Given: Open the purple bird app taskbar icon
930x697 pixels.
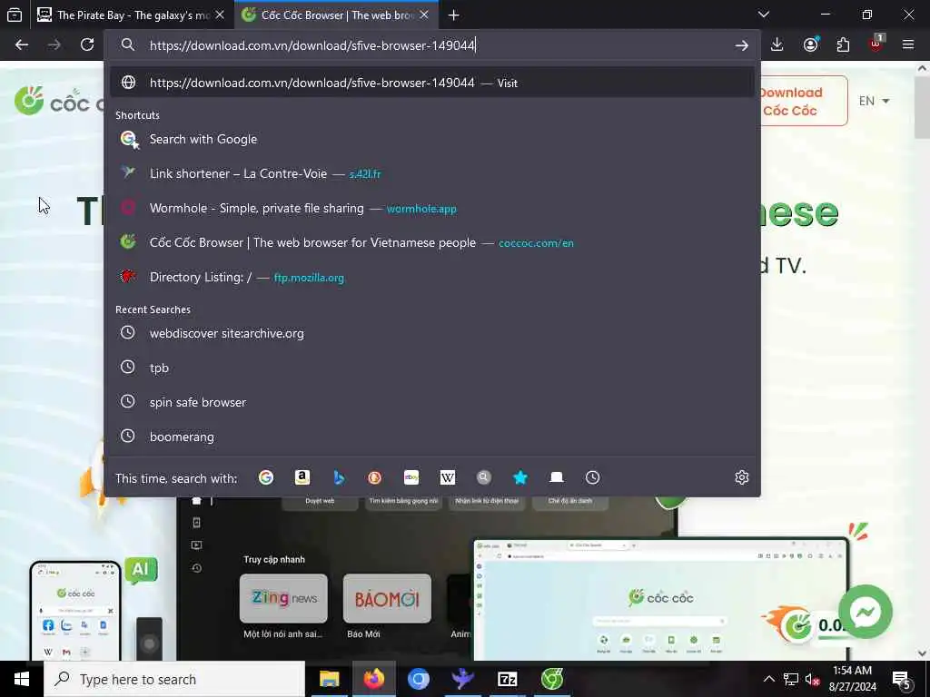Looking at the screenshot, I should pos(462,679).
